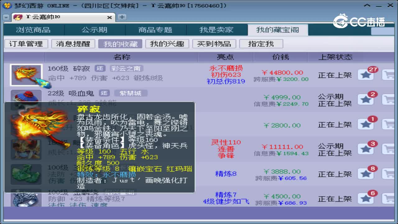Click the cart icon in ¥3888.00 row
Image resolution: width=398 pixels, height=224 pixels.
coord(388,174)
